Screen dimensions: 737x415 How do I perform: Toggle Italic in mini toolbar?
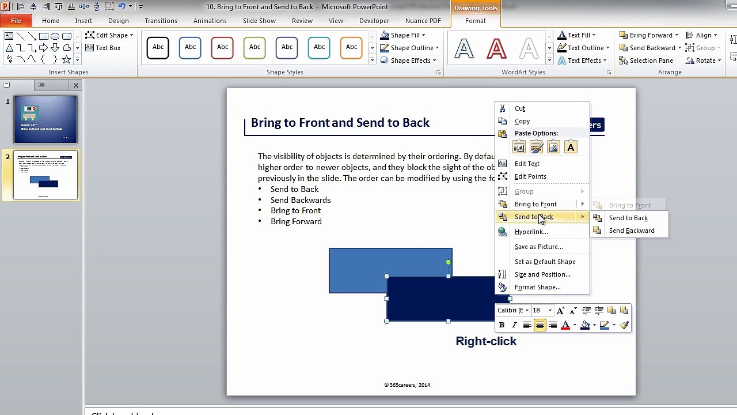[x=514, y=325]
